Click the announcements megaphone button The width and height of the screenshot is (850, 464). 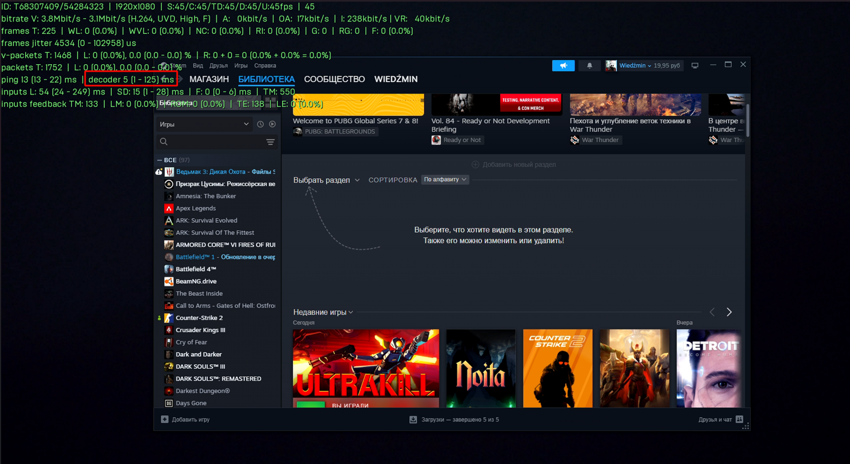pyautogui.click(x=563, y=65)
